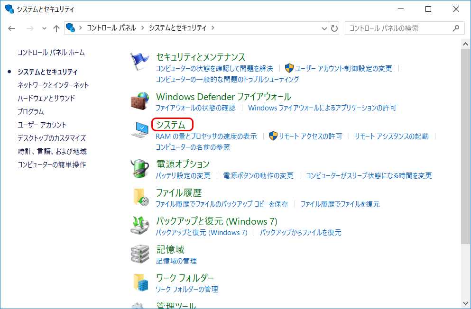The height and width of the screenshot is (309, 471).
Task: Click バックアップからファイルを復元 link
Action: pos(300,233)
